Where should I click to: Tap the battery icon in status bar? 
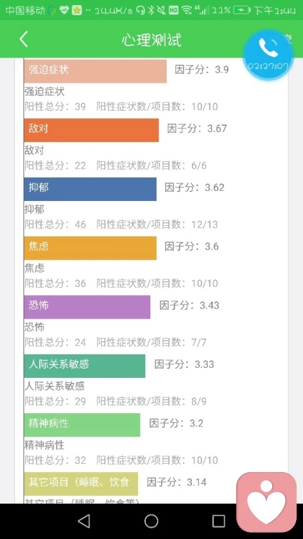pos(242,10)
